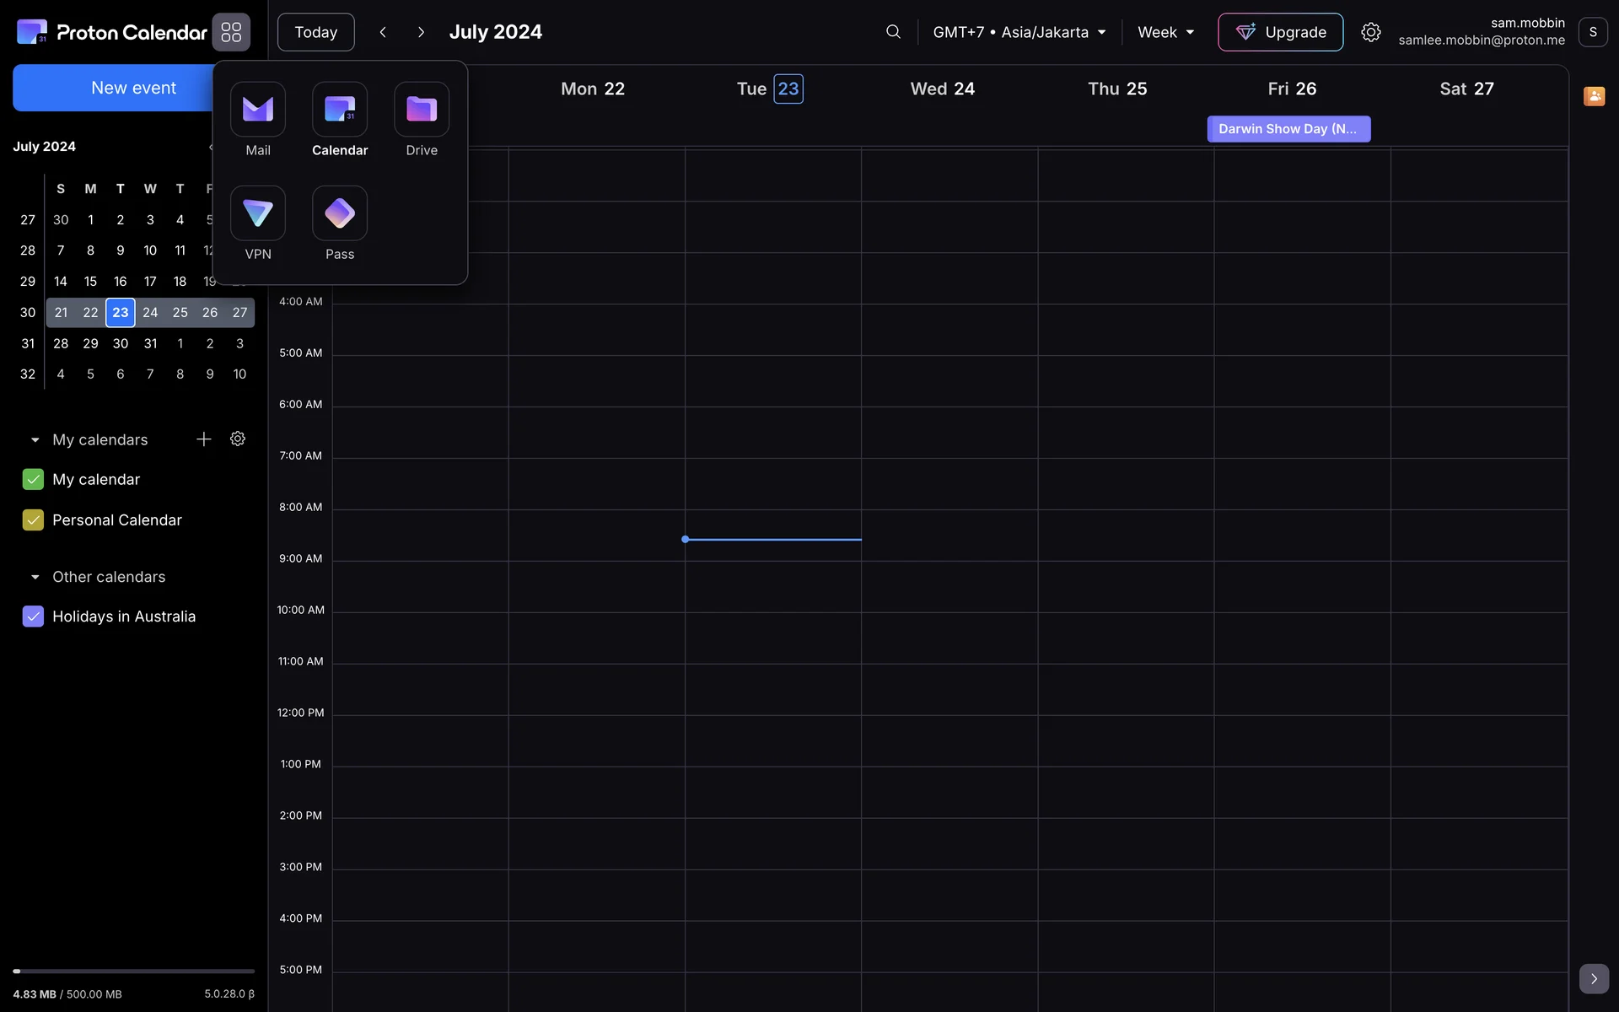The height and width of the screenshot is (1012, 1619).
Task: Close the app switcher grid icon
Action: point(231,32)
